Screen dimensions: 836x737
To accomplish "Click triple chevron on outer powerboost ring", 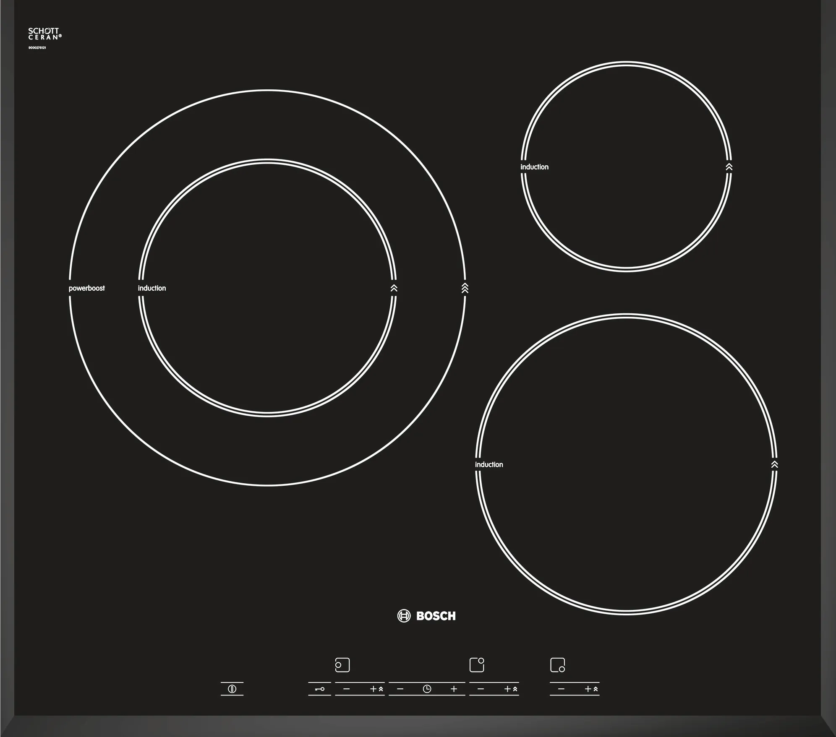I will (x=465, y=288).
